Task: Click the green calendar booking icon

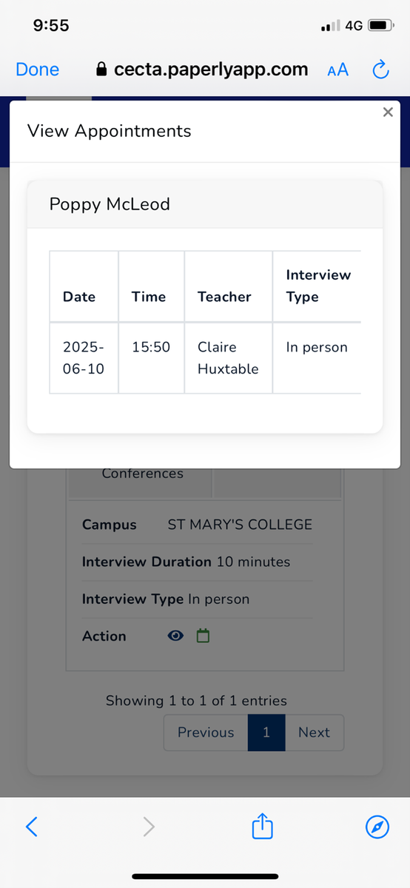Action: coord(204,636)
